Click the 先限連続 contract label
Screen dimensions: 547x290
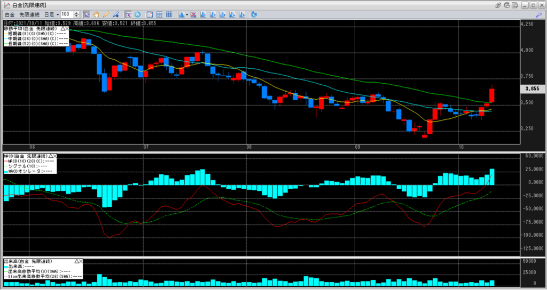pyautogui.click(x=29, y=14)
